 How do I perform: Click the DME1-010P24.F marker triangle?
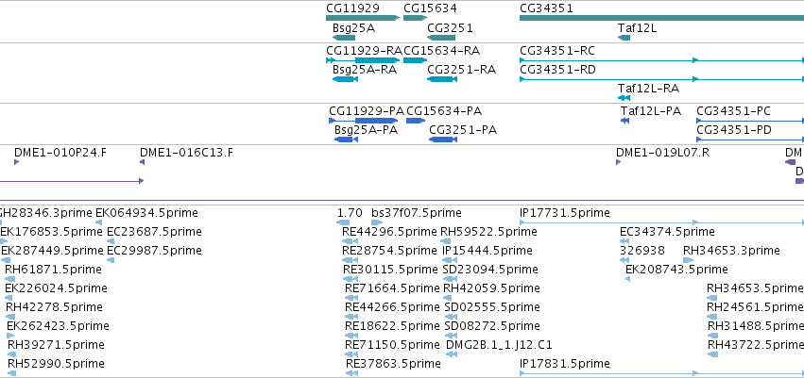tap(17, 162)
